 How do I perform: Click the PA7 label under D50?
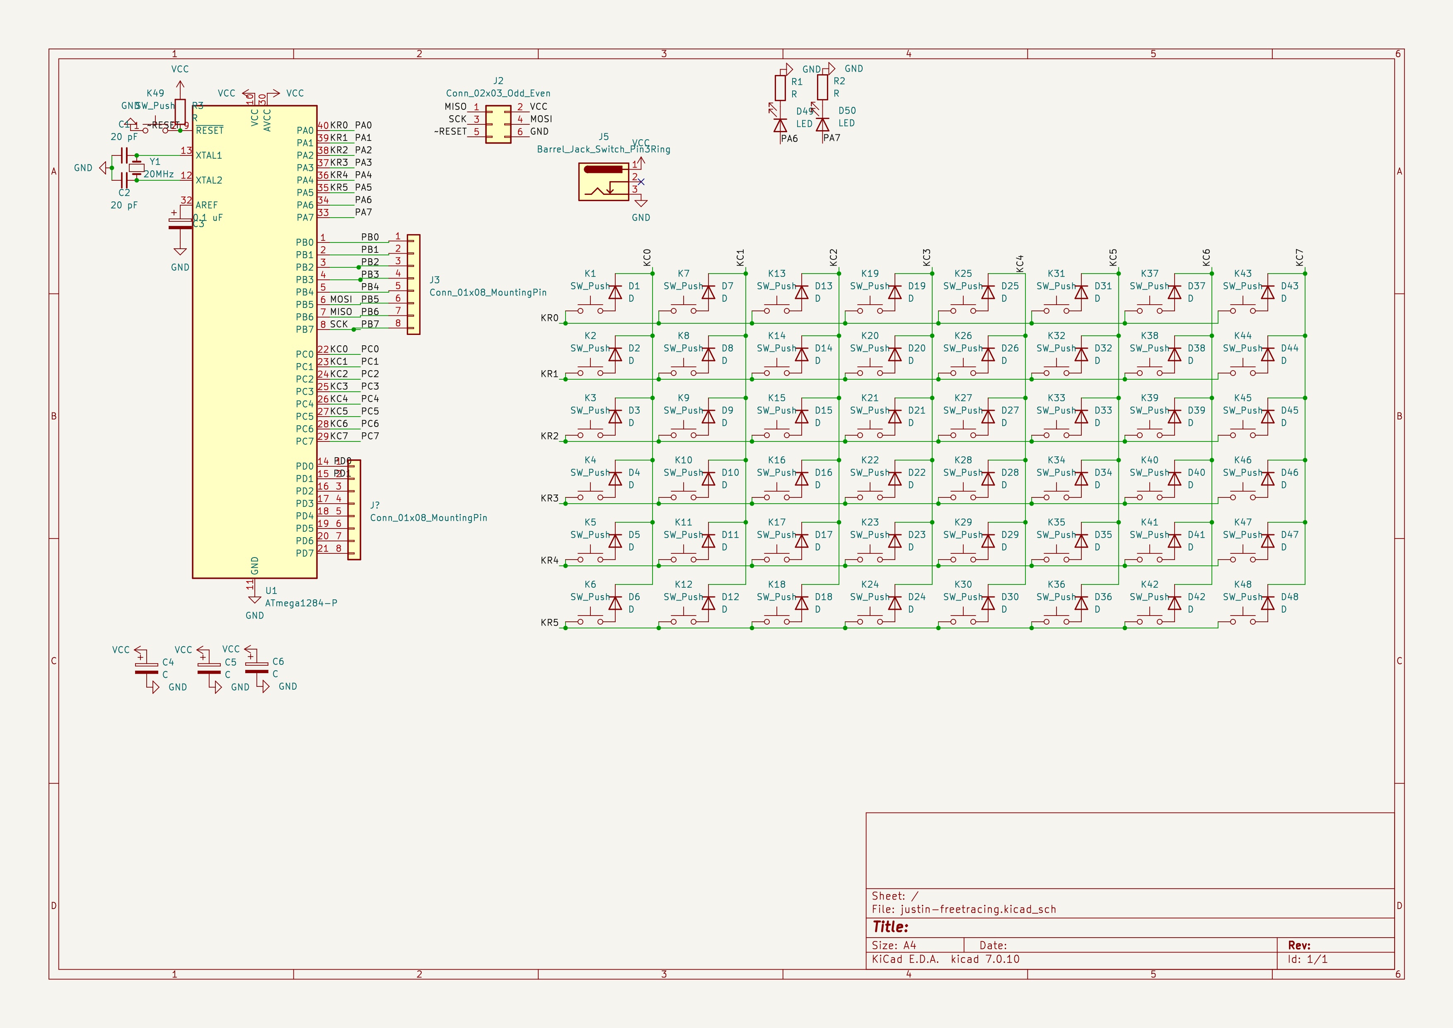(x=832, y=137)
